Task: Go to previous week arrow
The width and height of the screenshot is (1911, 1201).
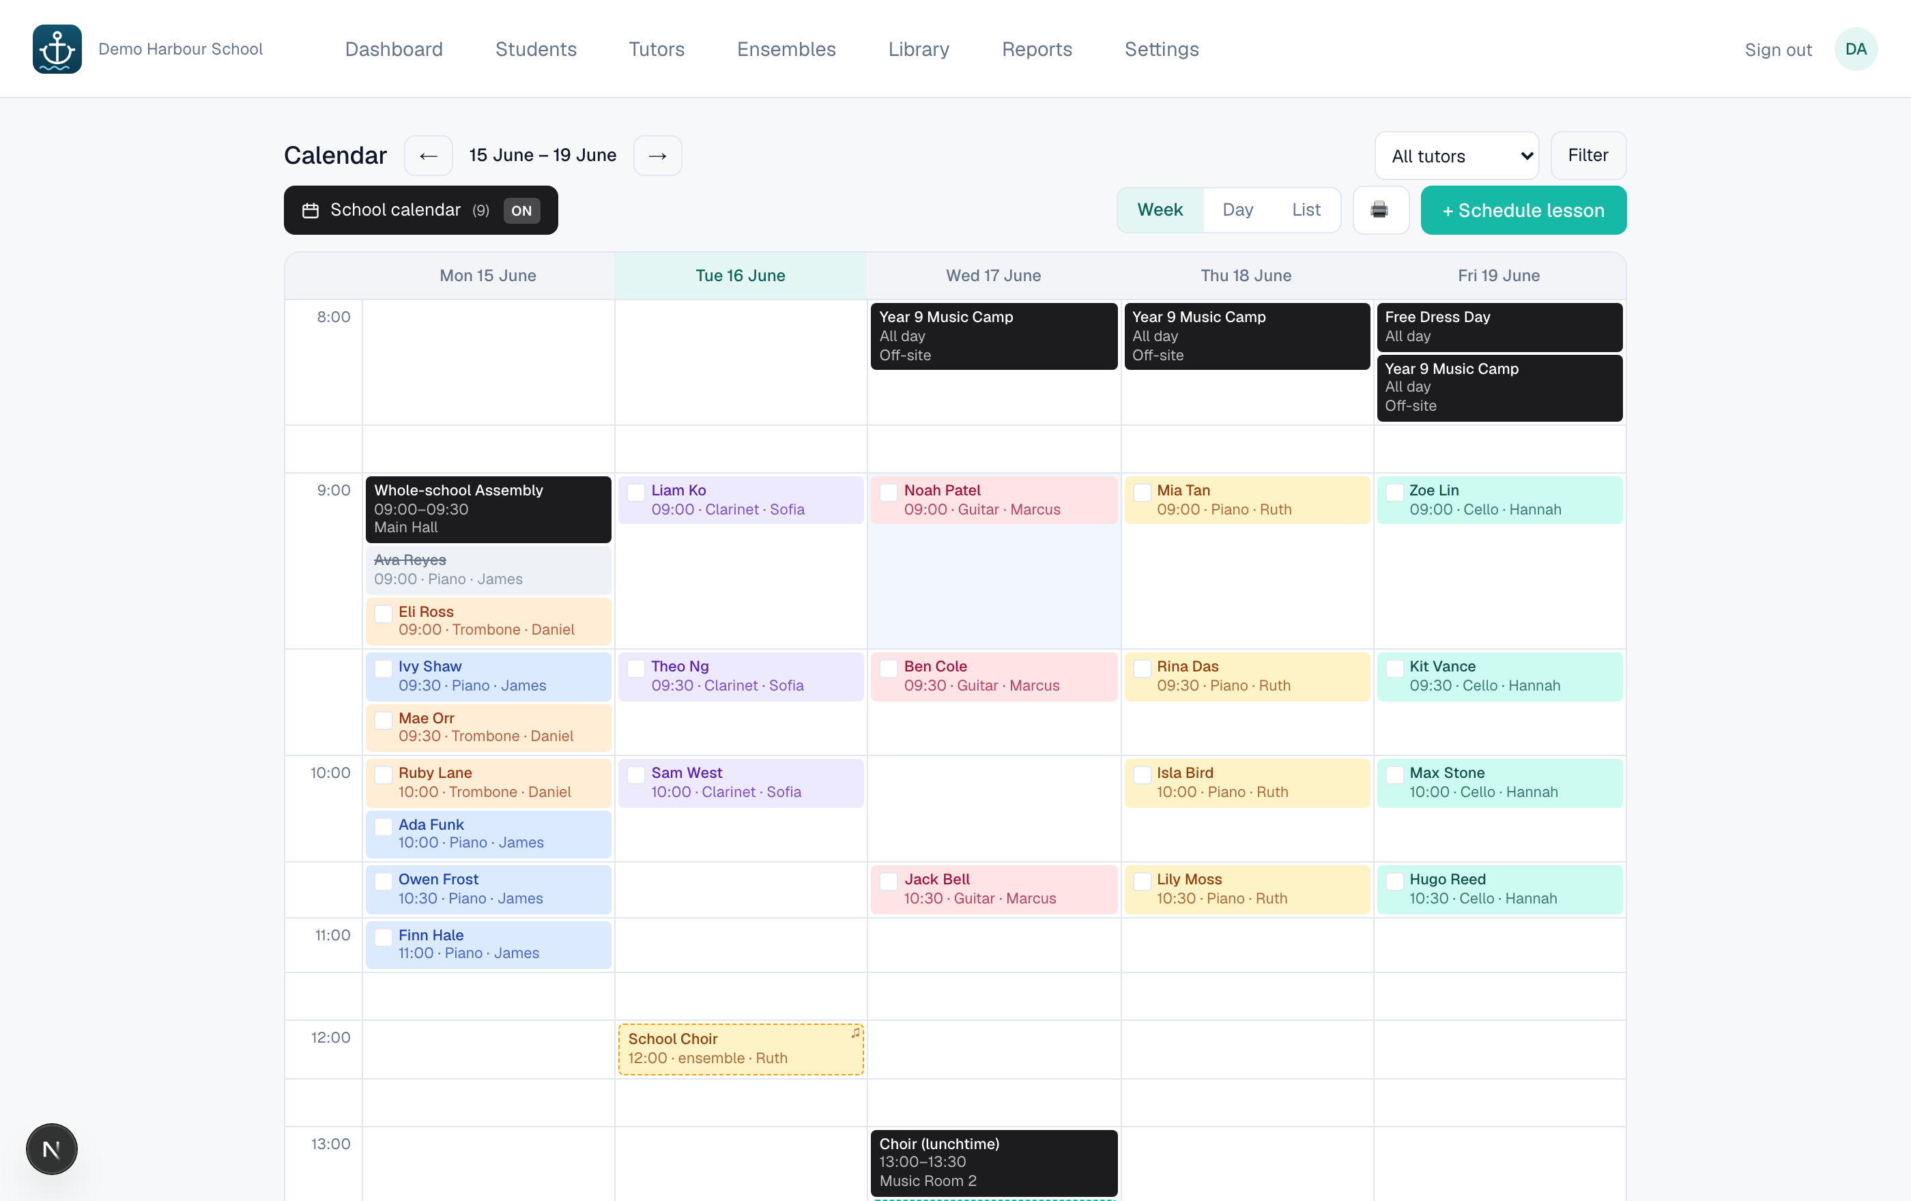Action: 429,156
